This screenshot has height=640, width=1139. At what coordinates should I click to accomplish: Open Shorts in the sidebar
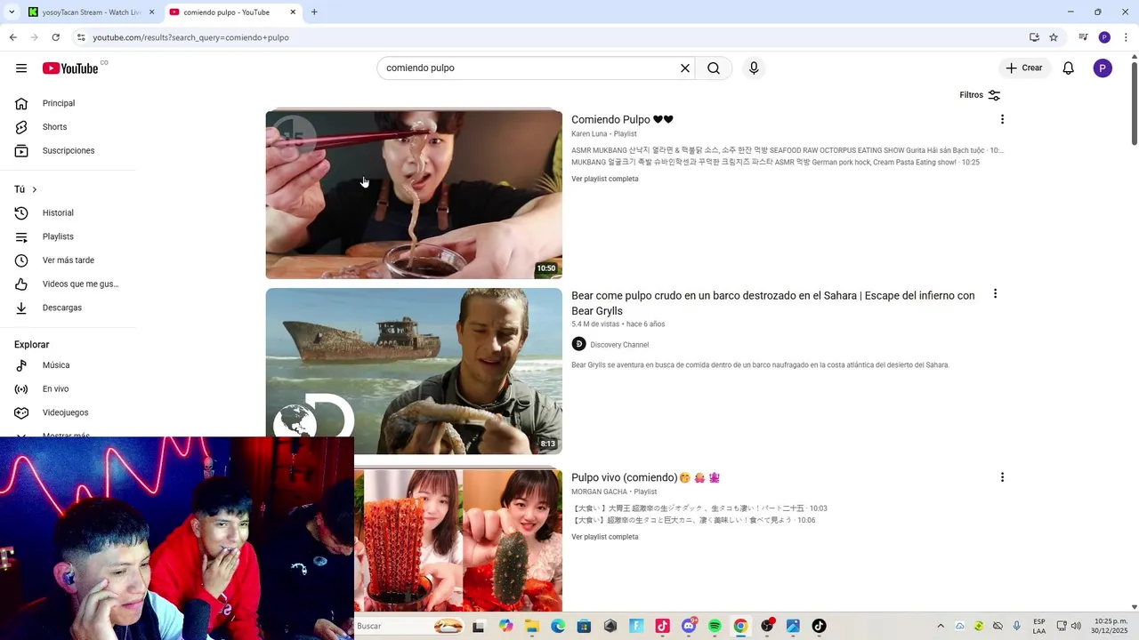coord(54,127)
